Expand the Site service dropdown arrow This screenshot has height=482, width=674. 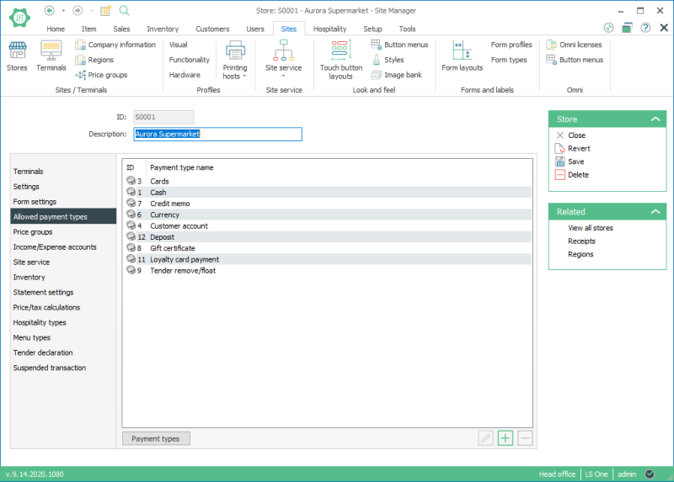point(283,76)
